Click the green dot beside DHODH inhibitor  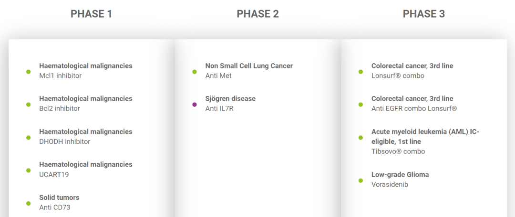pyautogui.click(x=29, y=138)
